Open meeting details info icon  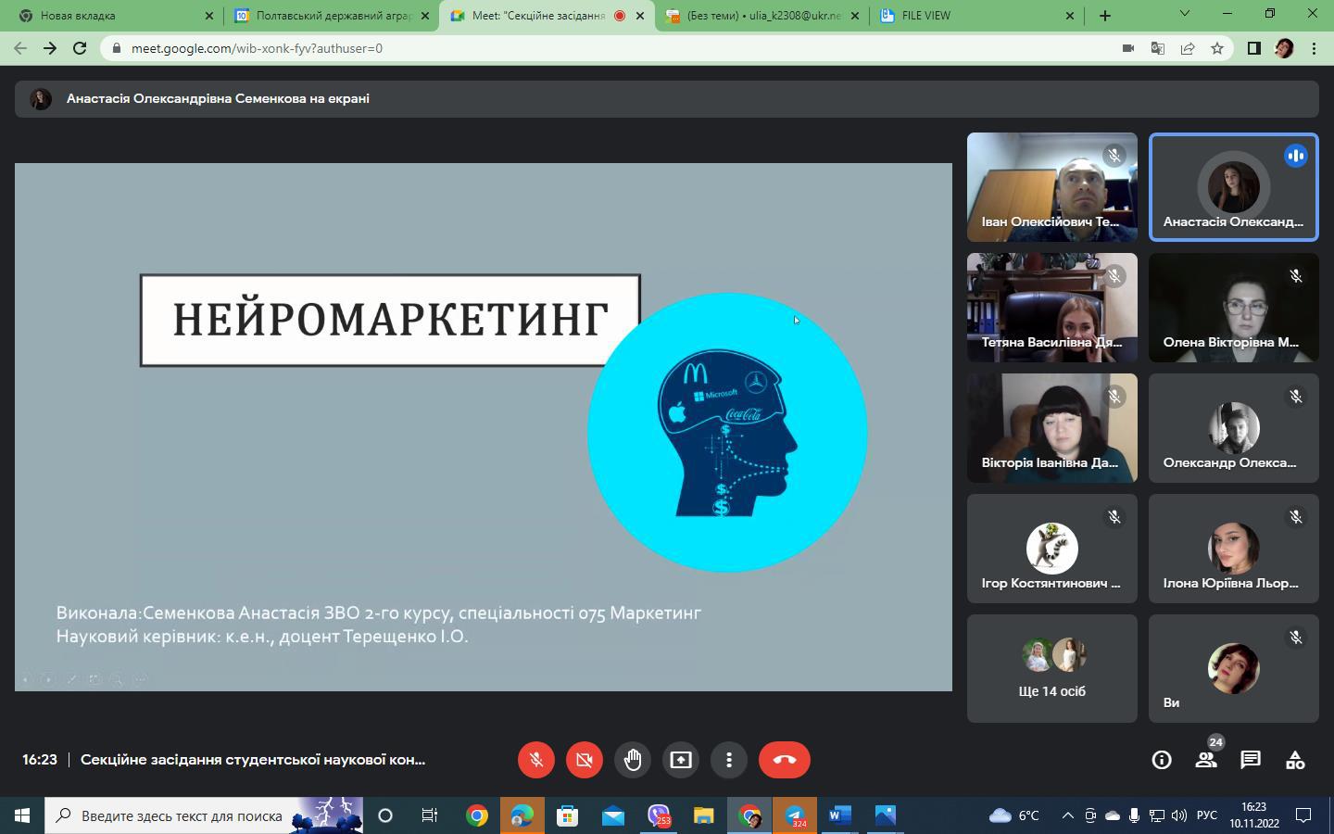pos(1162,760)
